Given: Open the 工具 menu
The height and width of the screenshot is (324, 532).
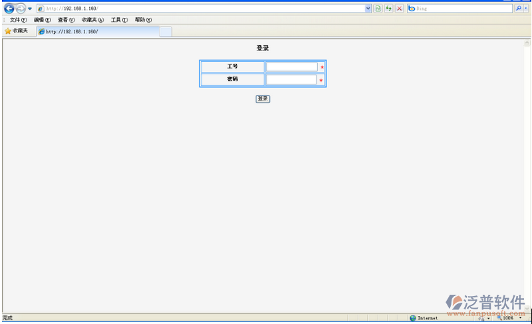Looking at the screenshot, I should point(120,20).
